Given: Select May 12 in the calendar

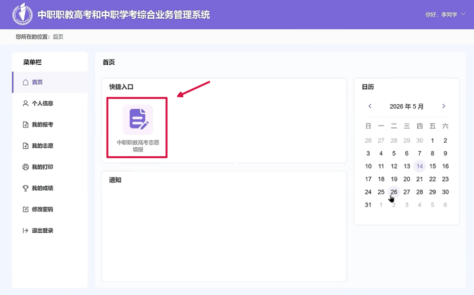Looking at the screenshot, I should (394, 166).
